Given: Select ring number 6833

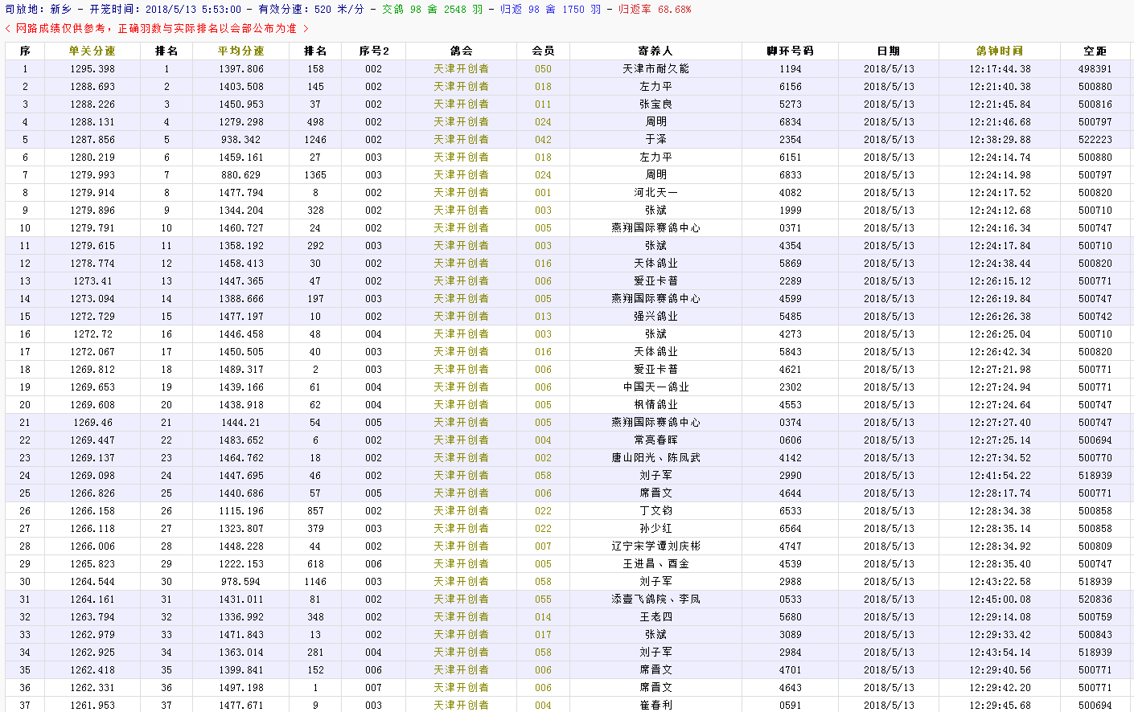Looking at the screenshot, I should point(790,175).
